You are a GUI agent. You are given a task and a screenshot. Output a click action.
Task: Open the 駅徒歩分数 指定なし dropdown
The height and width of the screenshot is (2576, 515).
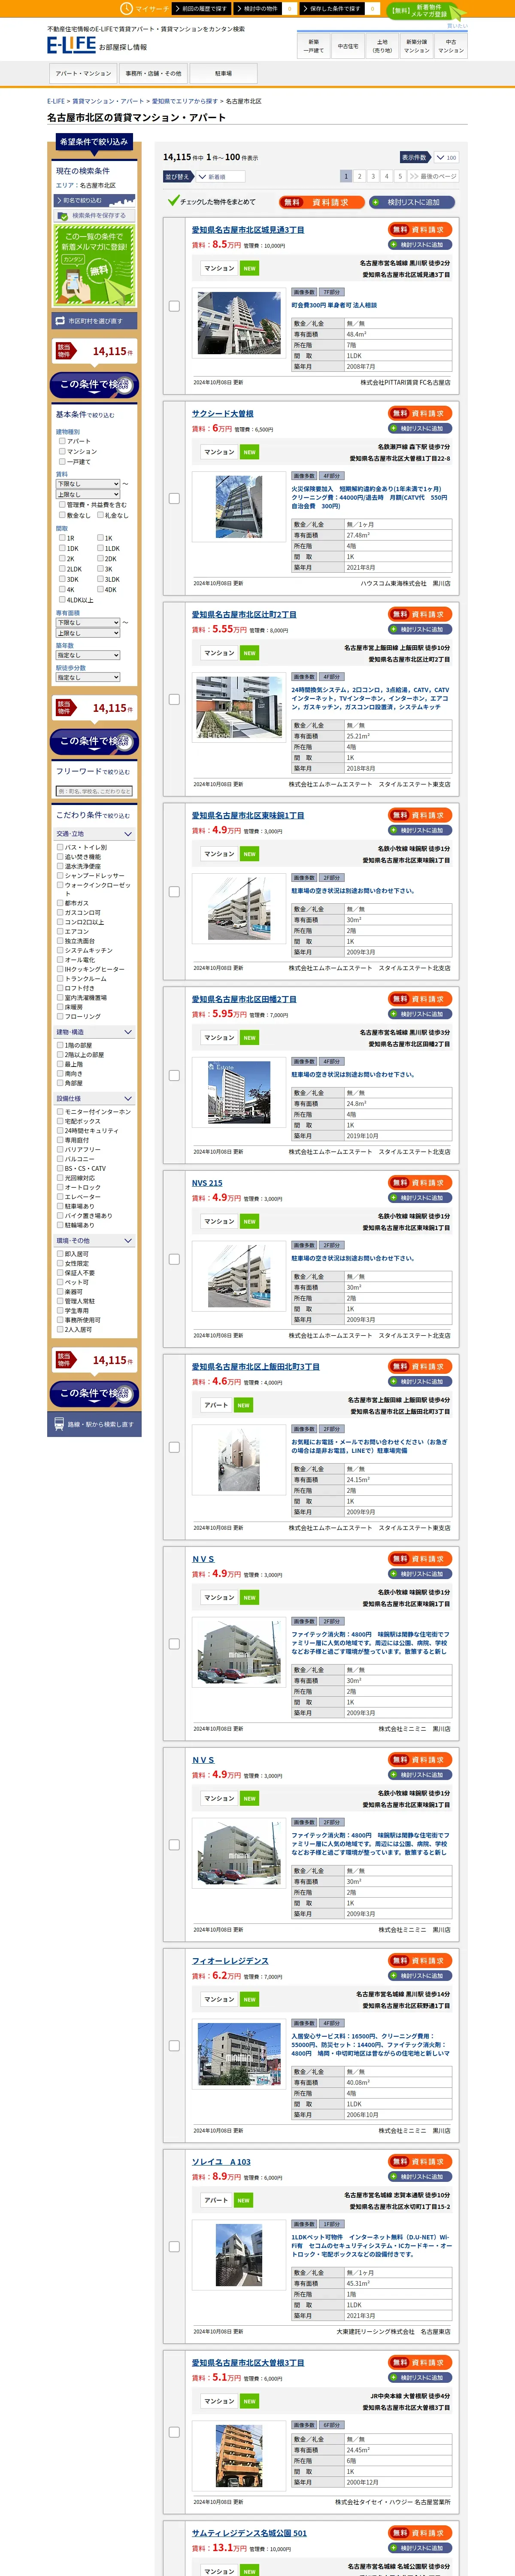pyautogui.click(x=88, y=677)
